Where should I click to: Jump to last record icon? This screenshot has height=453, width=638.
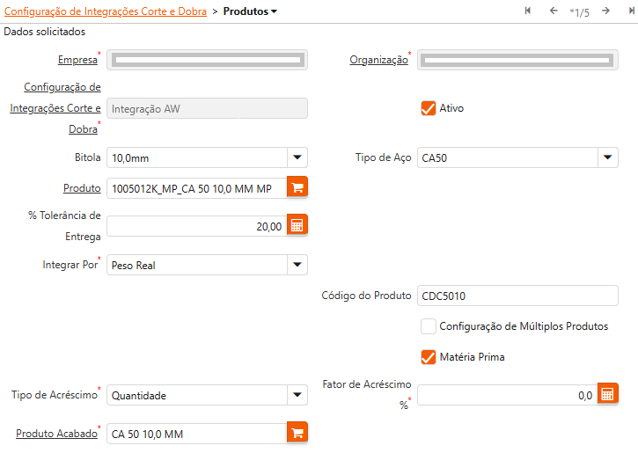pyautogui.click(x=631, y=11)
